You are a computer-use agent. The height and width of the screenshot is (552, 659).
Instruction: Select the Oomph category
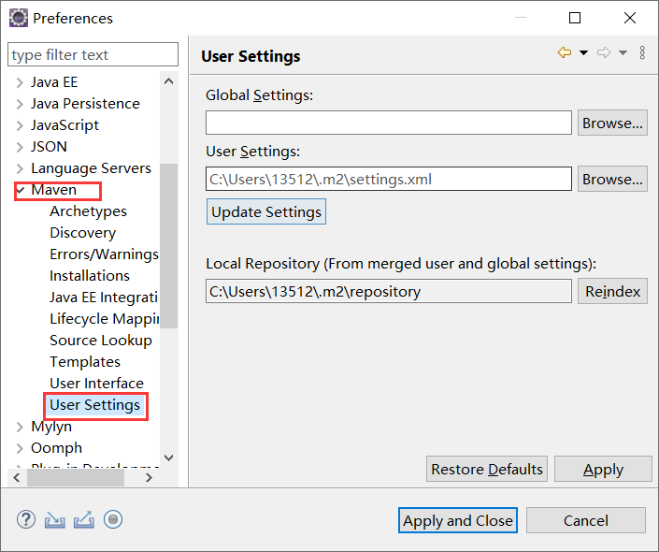click(x=56, y=448)
